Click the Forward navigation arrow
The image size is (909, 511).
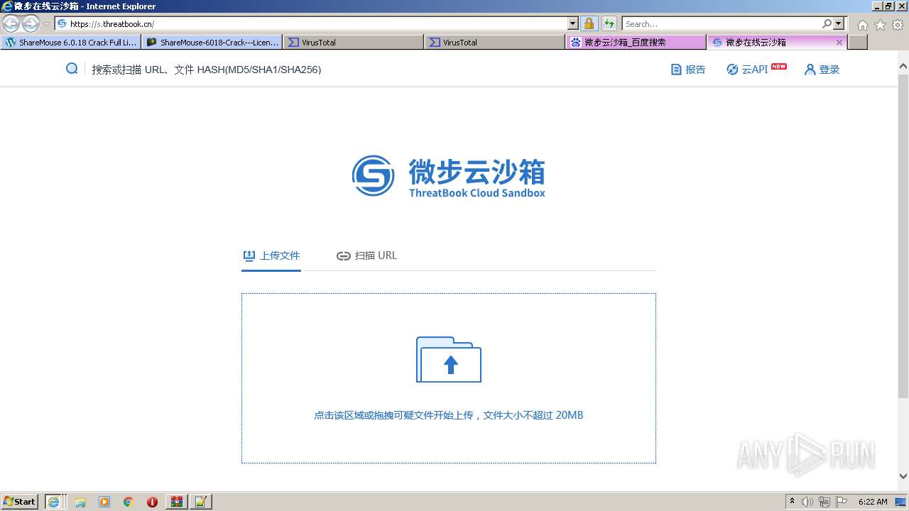point(31,23)
